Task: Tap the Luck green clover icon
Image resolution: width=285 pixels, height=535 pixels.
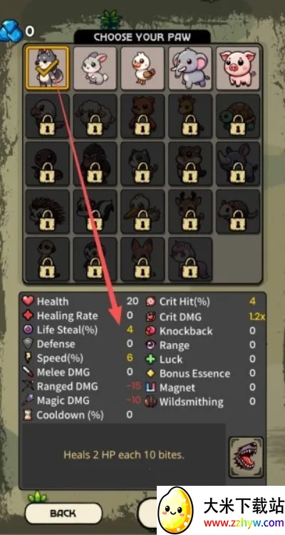Action: point(150,360)
